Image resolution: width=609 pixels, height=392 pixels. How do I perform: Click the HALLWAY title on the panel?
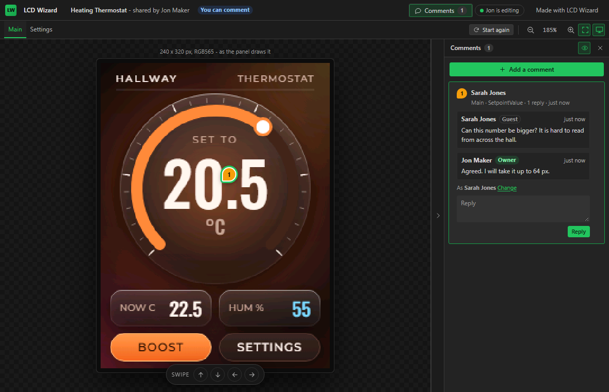click(x=146, y=79)
